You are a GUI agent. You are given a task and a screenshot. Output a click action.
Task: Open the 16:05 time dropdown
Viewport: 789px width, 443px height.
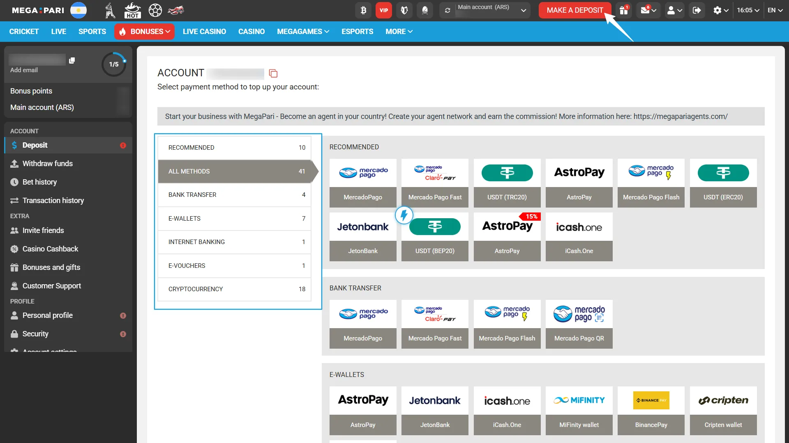748,10
